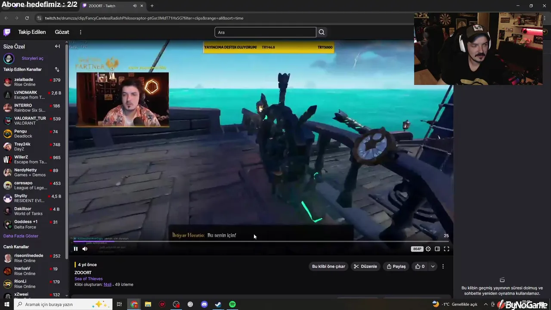This screenshot has width=551, height=310.
Task: Open Storyleri aç link
Action: pos(33,58)
